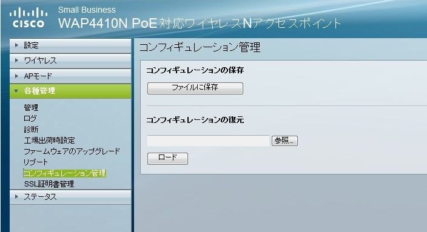427x232 pixels.
Task: Click the コンフィギュレーション管理 page title
Action: [x=200, y=47]
